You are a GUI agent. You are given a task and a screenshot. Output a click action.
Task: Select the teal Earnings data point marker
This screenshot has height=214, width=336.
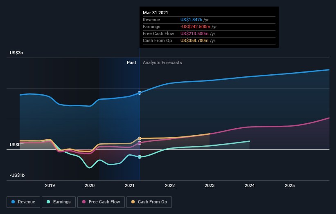point(140,157)
